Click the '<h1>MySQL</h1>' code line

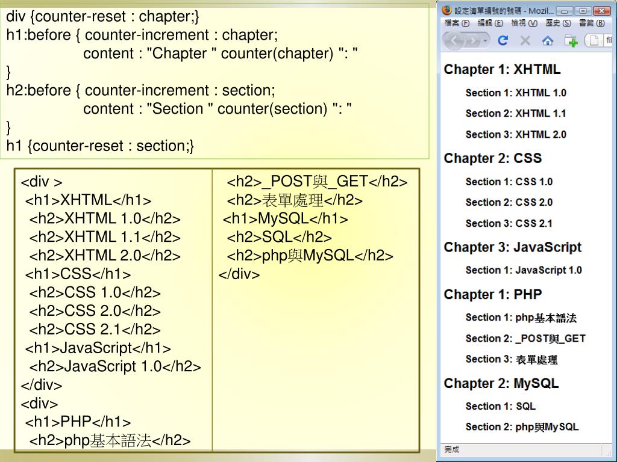pyautogui.click(x=285, y=219)
